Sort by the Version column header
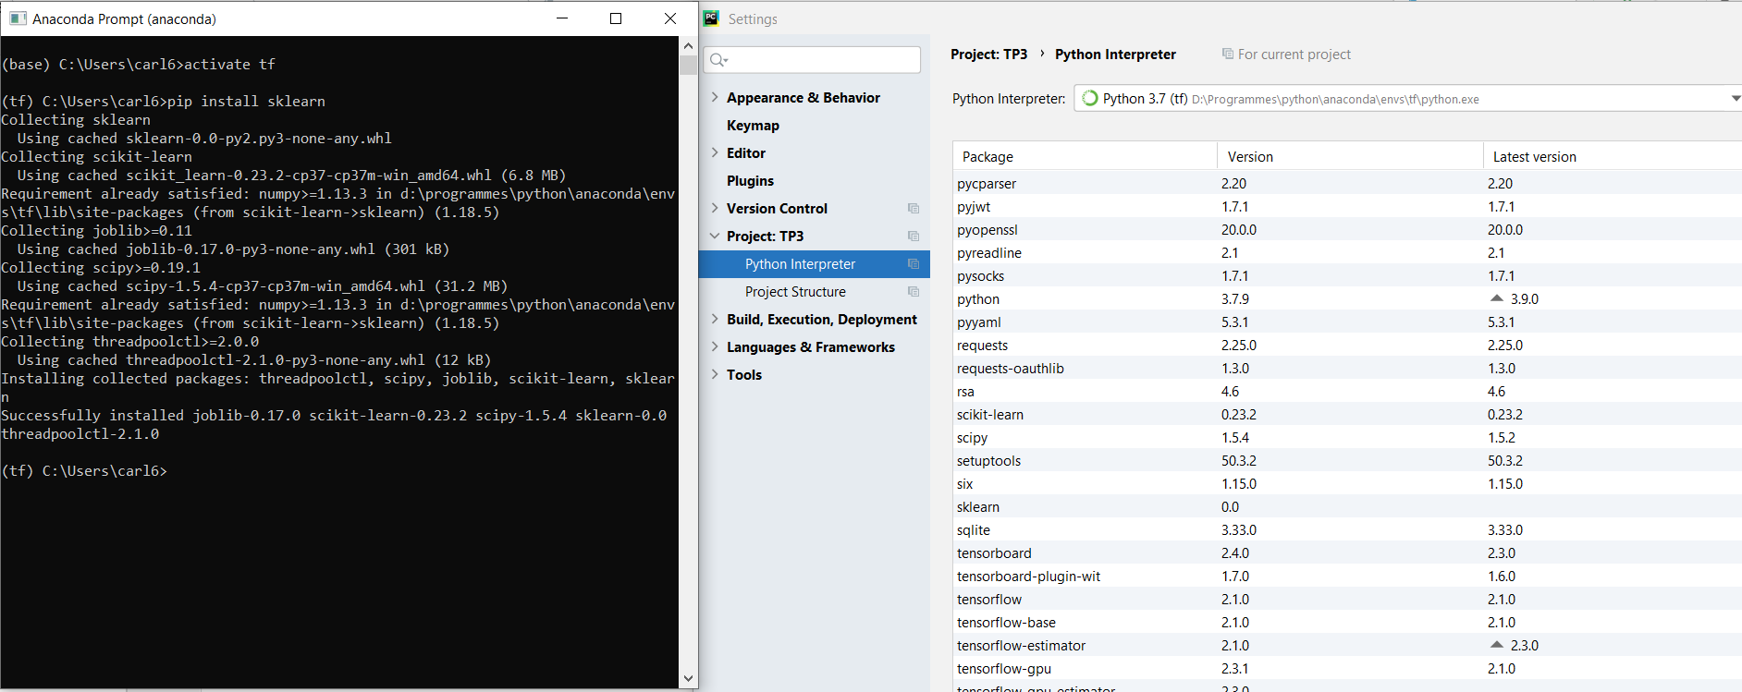Image resolution: width=1742 pixels, height=692 pixels. [x=1350, y=156]
